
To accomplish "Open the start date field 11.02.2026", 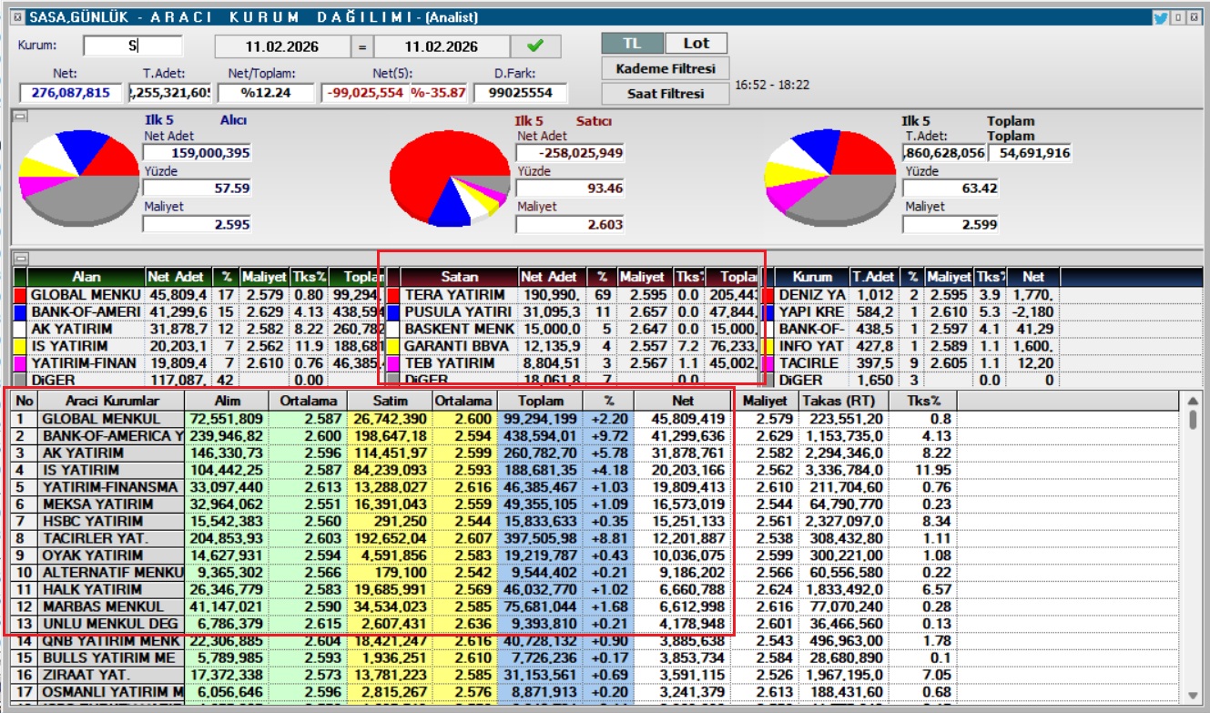I will coord(283,46).
